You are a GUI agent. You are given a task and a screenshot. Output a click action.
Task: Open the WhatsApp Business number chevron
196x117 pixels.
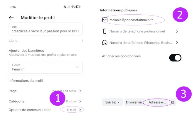177,43
